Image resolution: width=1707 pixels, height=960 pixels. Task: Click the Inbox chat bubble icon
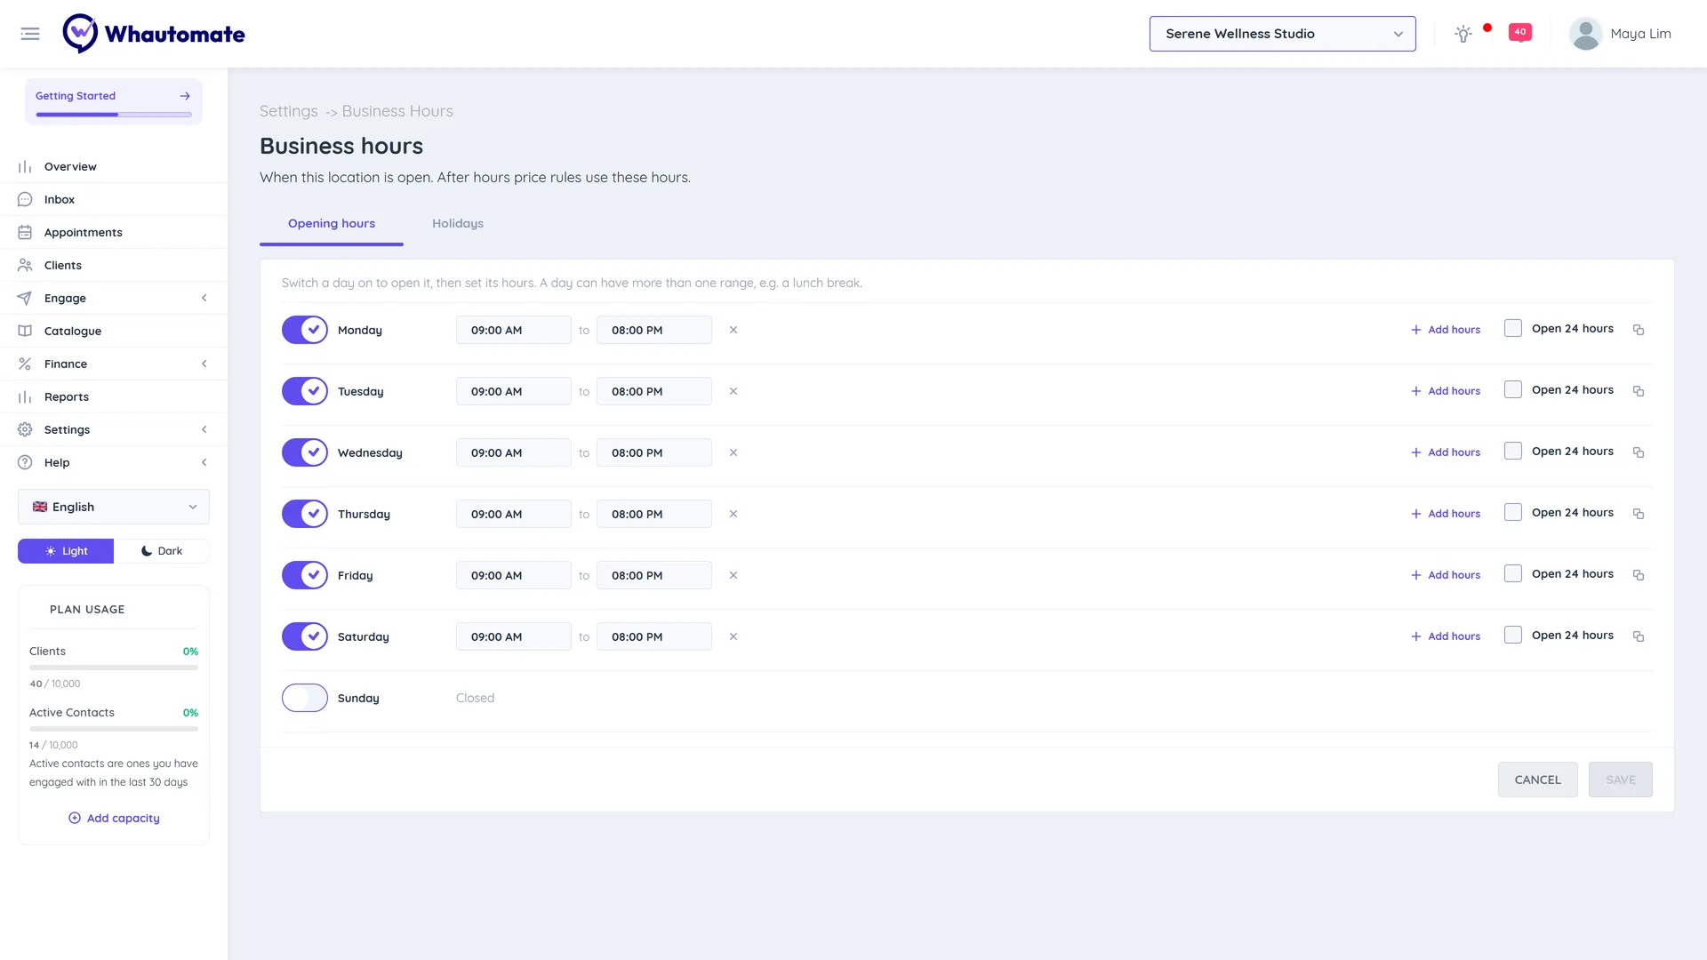pyautogui.click(x=25, y=199)
